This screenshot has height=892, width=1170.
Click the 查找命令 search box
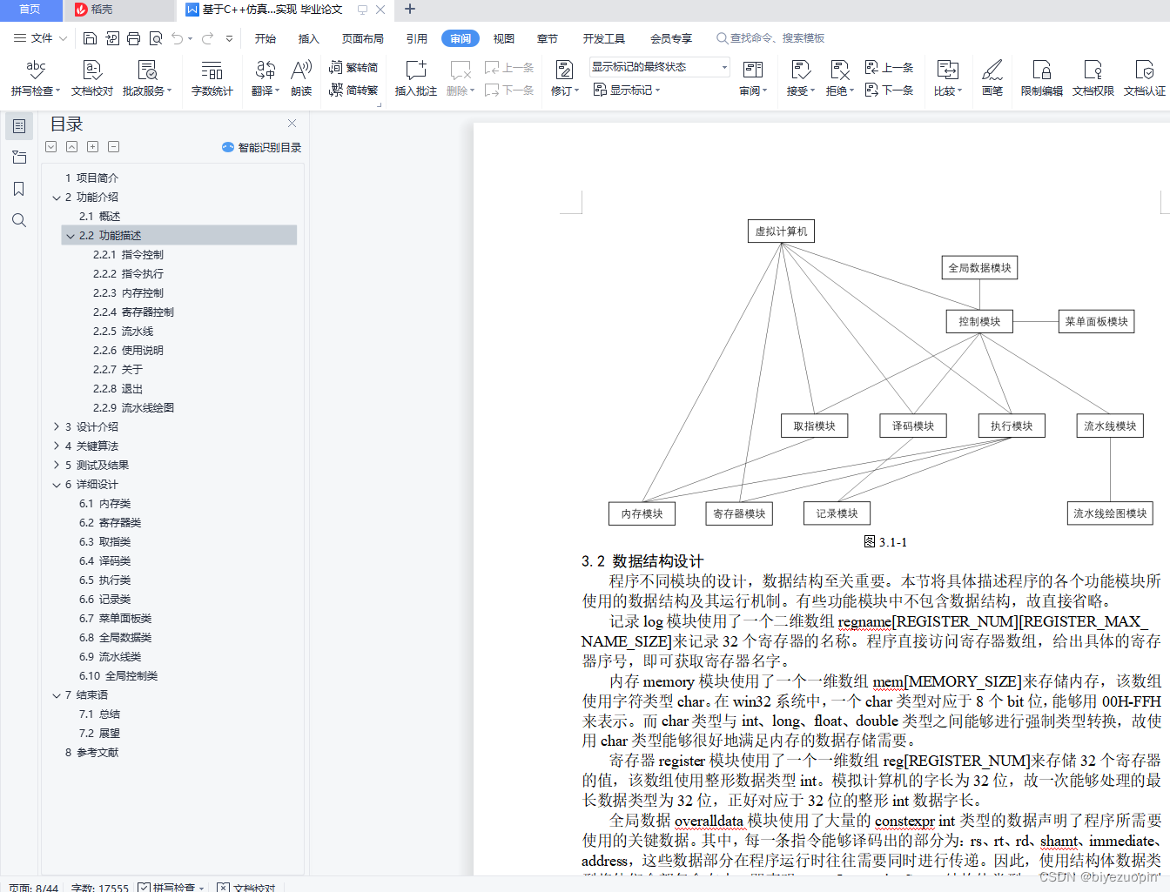[x=770, y=38]
